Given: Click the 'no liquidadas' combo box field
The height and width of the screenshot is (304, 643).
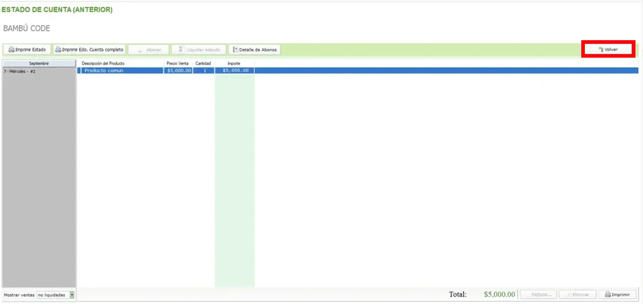Looking at the screenshot, I should click(53, 295).
